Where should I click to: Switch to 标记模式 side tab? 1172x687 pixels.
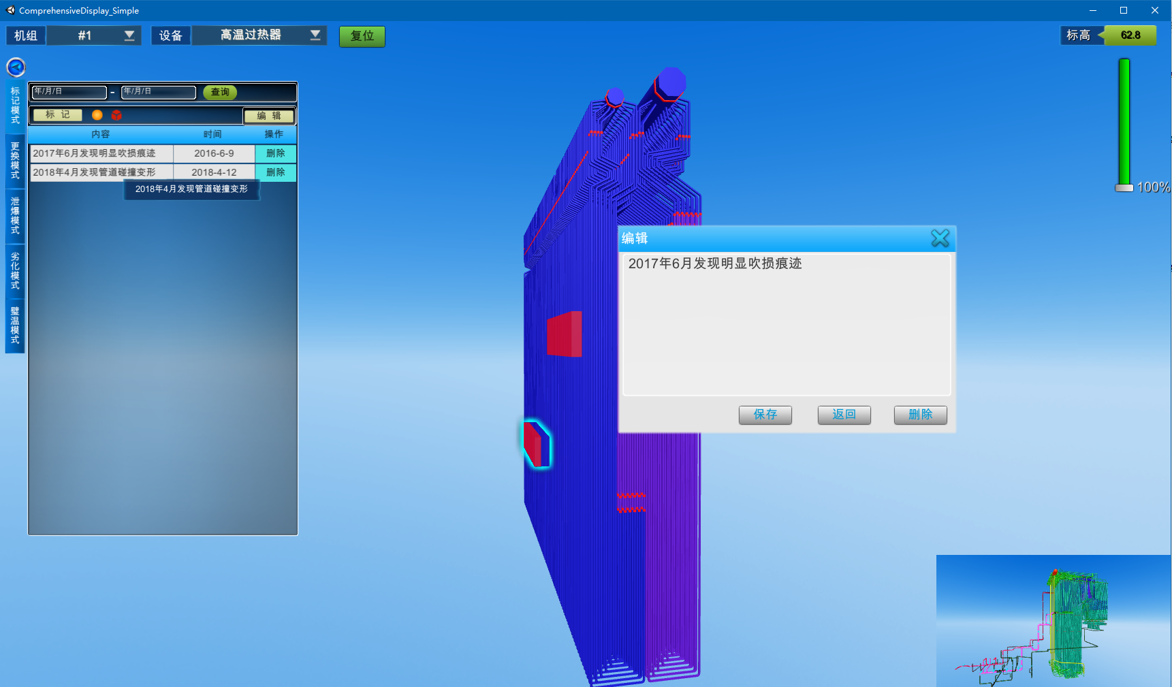pos(15,106)
